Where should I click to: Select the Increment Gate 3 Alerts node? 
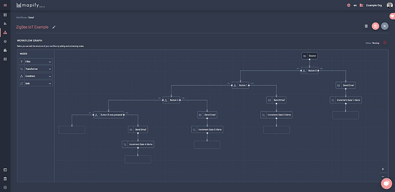207,129
